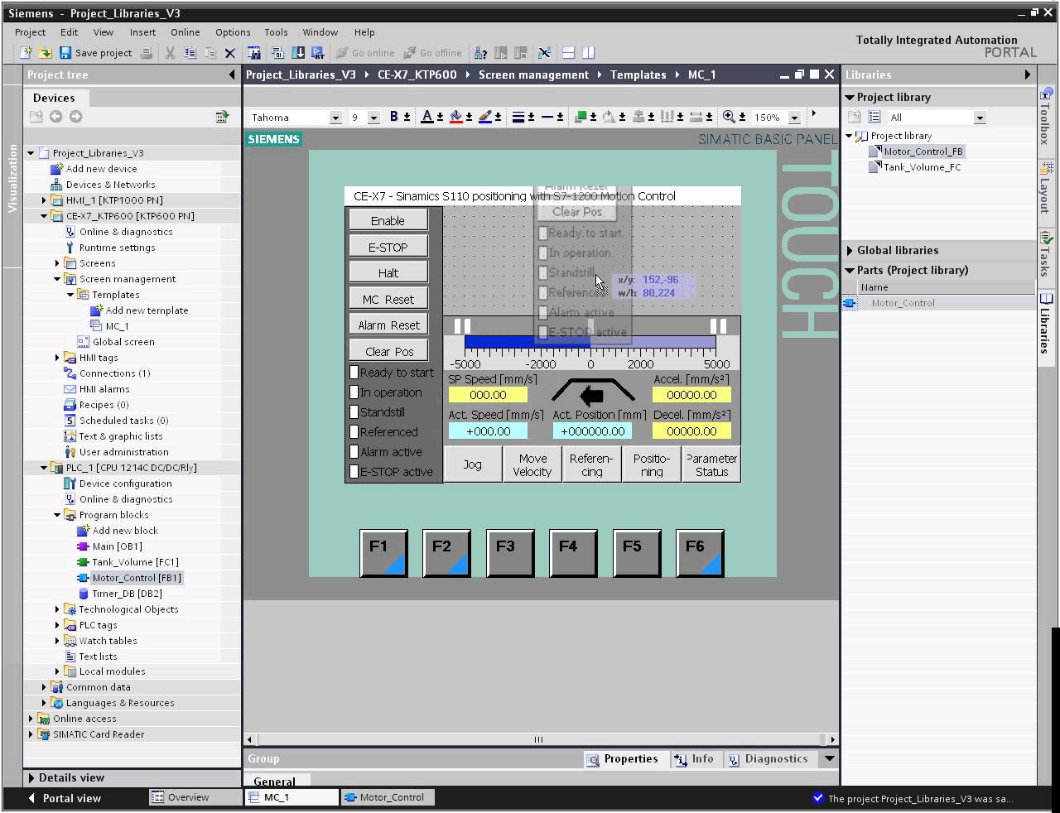Click the Delete X icon in toolbar
The height and width of the screenshot is (813, 1060).
[230, 53]
